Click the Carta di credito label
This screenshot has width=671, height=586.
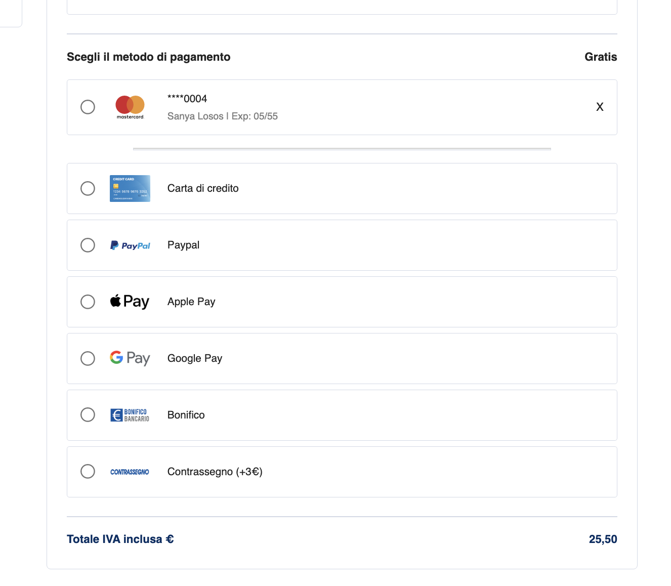203,188
